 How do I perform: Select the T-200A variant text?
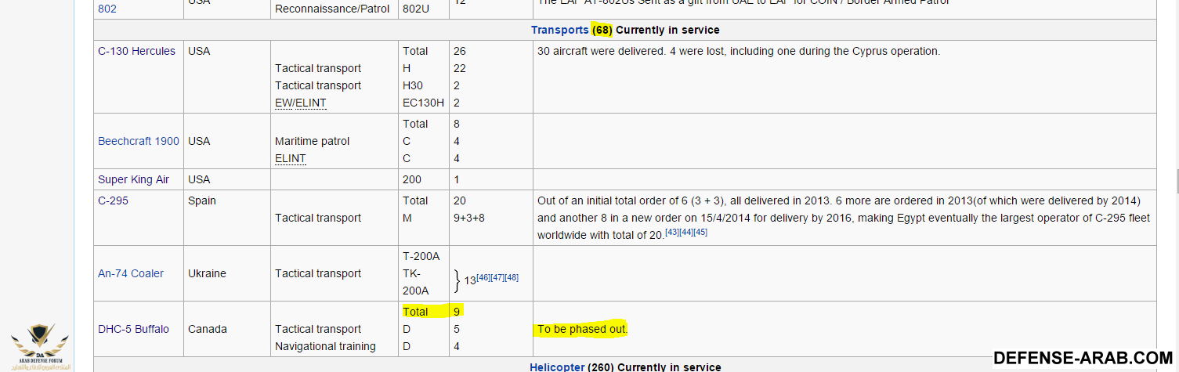coord(421,256)
